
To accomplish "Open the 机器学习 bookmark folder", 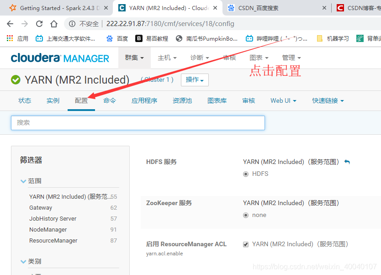I will 333,38.
